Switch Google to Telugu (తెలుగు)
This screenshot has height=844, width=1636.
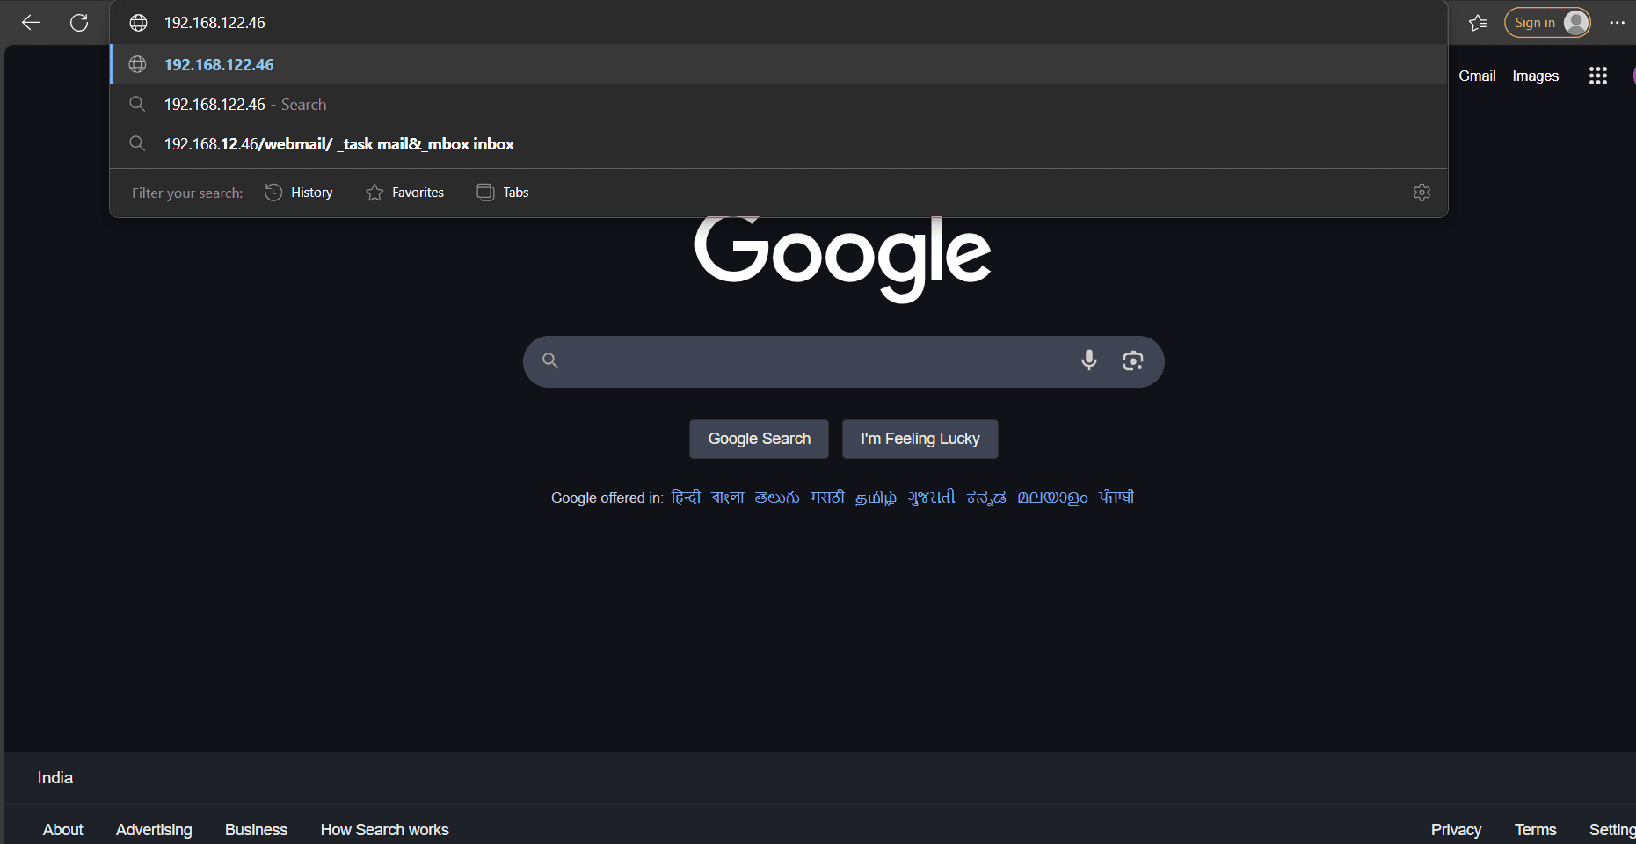pyautogui.click(x=777, y=498)
